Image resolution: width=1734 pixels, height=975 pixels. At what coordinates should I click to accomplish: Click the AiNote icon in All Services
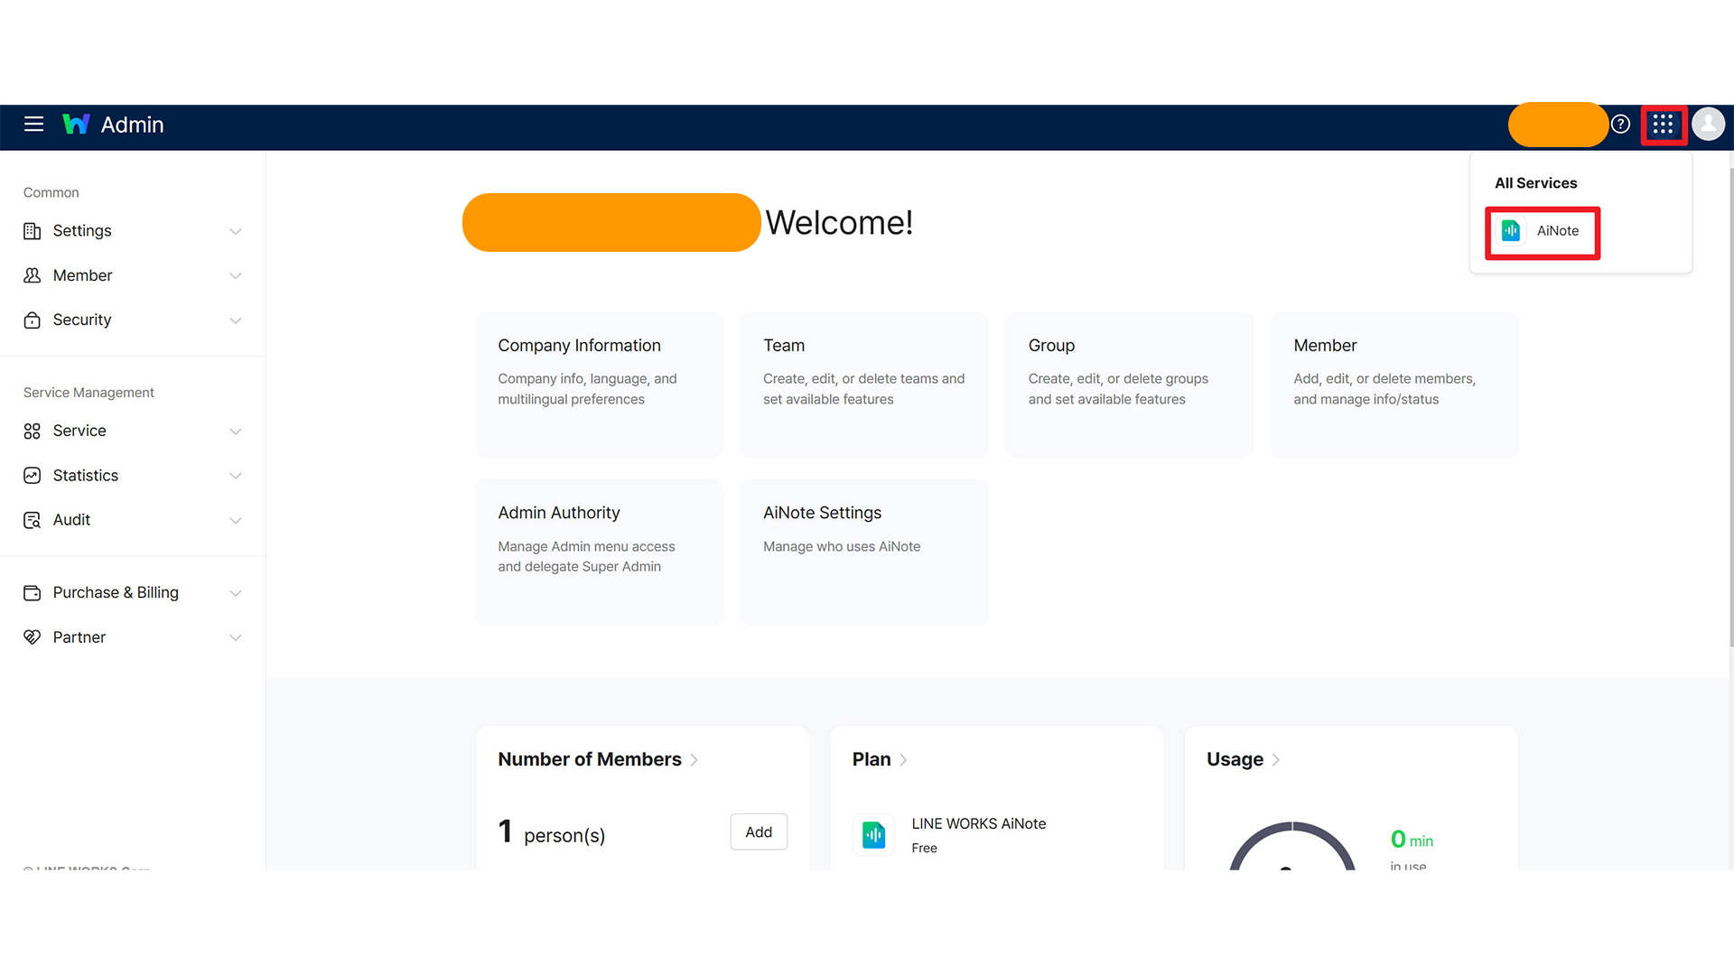[1511, 231]
